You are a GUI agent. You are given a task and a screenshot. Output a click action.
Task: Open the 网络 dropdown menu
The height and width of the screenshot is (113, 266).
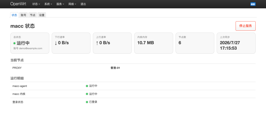(x=72, y=4)
